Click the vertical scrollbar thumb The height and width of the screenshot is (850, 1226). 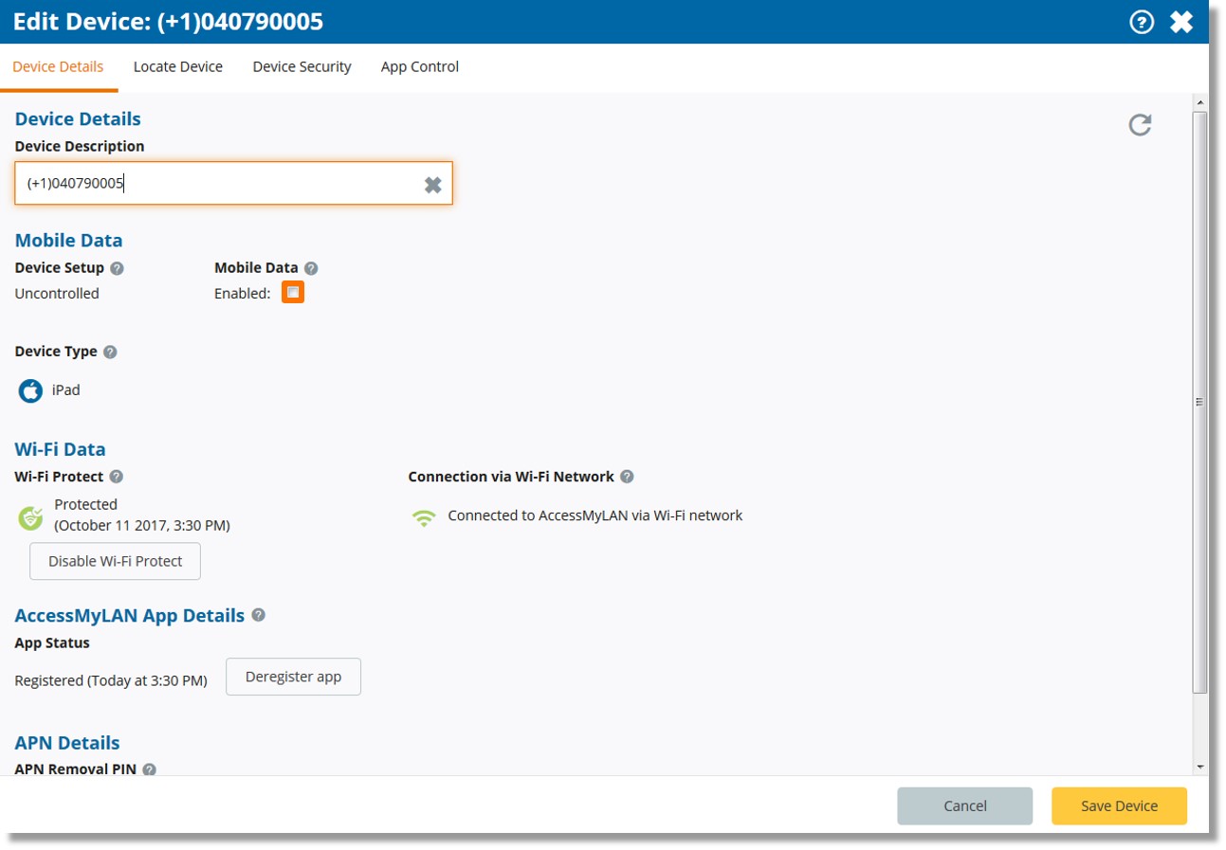click(1199, 402)
